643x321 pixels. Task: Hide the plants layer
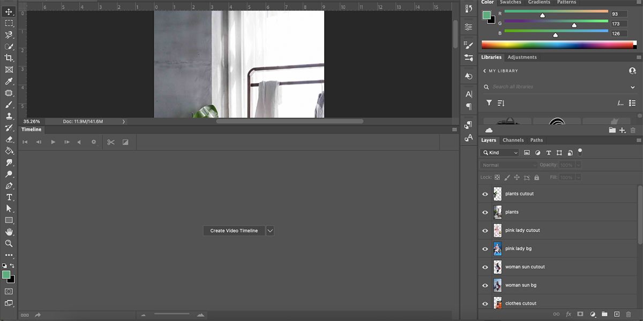[x=485, y=212]
